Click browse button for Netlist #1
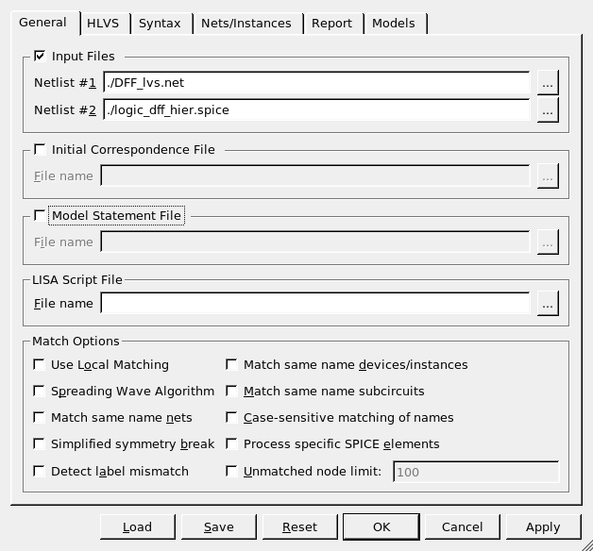The image size is (593, 551). 548,83
